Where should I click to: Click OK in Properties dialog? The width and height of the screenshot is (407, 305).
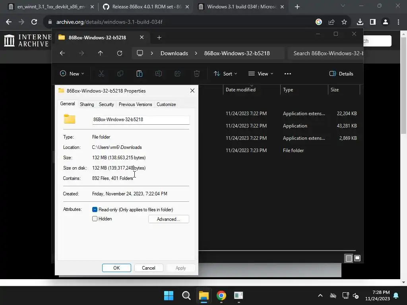pos(116,268)
